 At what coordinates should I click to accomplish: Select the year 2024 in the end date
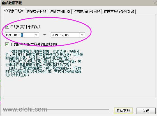55,35
